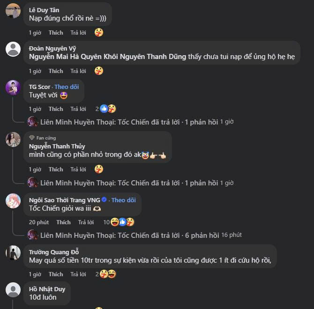The height and width of the screenshot is (309, 314).
Task: Open Trường Quang Đỗ's profile picture
Action: [x=13, y=253]
